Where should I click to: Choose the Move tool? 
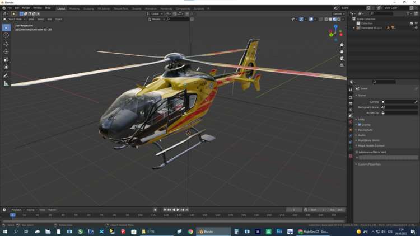(6, 44)
